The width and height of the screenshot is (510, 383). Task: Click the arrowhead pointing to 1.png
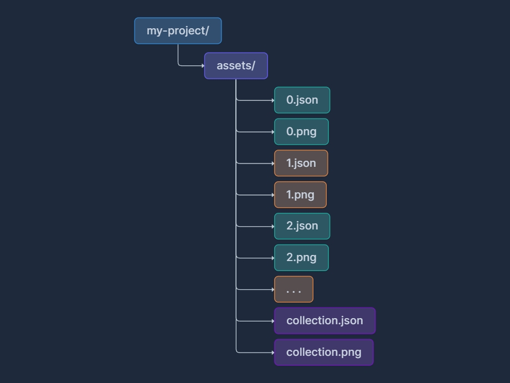point(272,195)
